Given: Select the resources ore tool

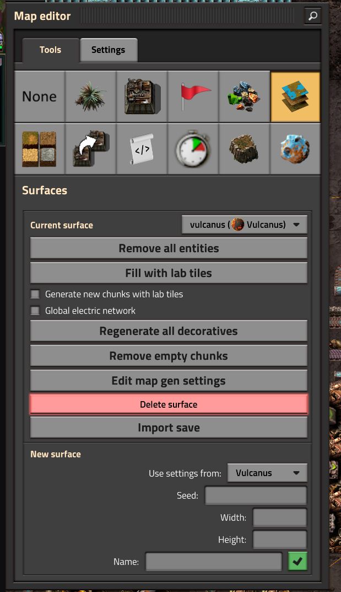Looking at the screenshot, I should tap(245, 97).
